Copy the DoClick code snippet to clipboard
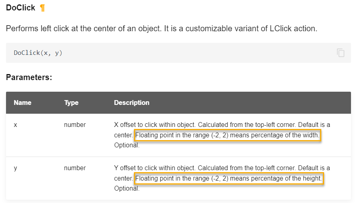Image resolution: width=357 pixels, height=203 pixels. [341, 53]
